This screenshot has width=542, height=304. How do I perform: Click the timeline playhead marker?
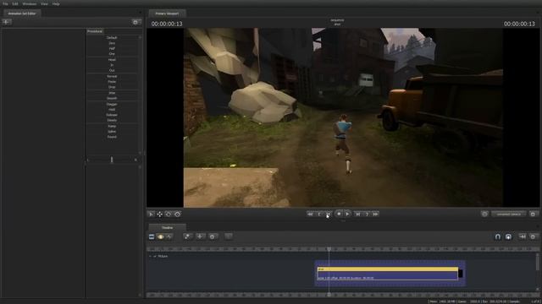coord(329,249)
